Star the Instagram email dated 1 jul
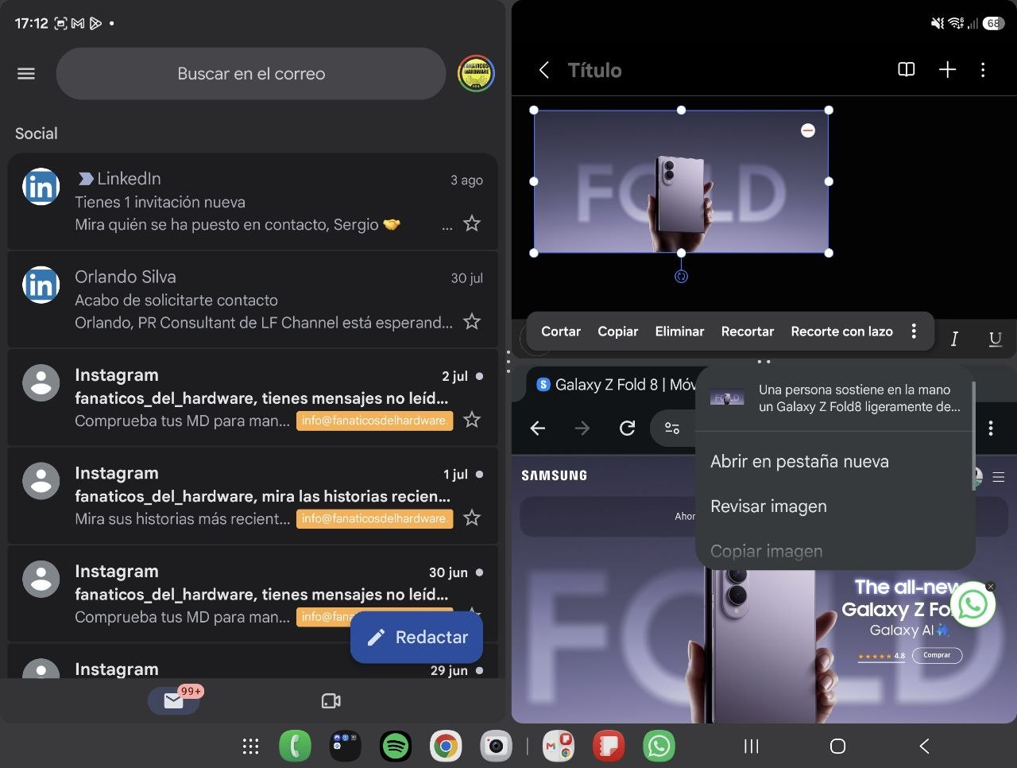 click(x=472, y=518)
